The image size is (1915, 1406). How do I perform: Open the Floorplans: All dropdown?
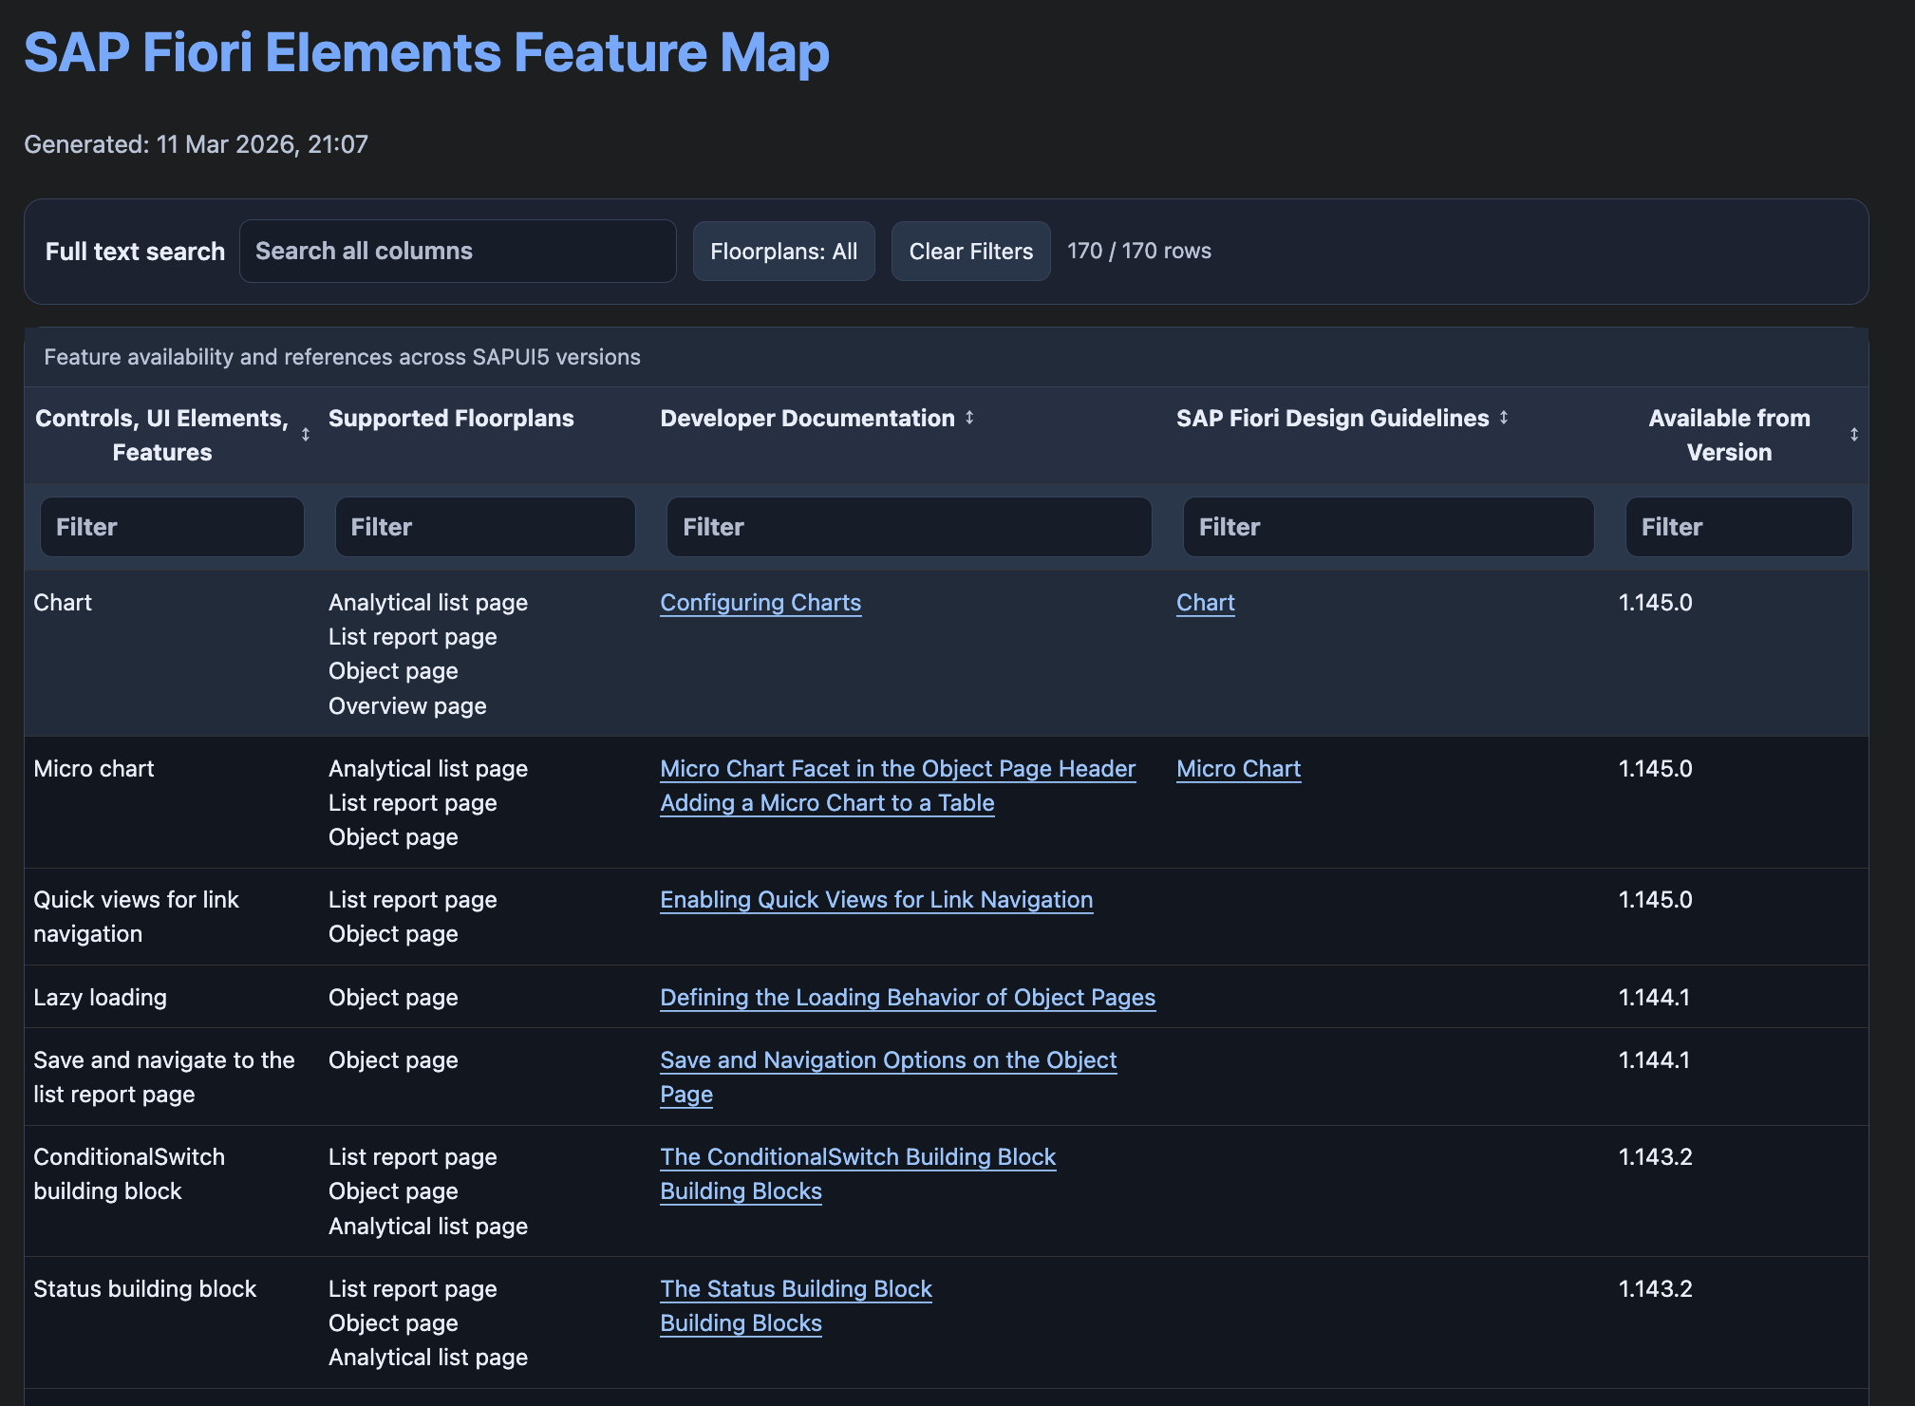click(783, 251)
